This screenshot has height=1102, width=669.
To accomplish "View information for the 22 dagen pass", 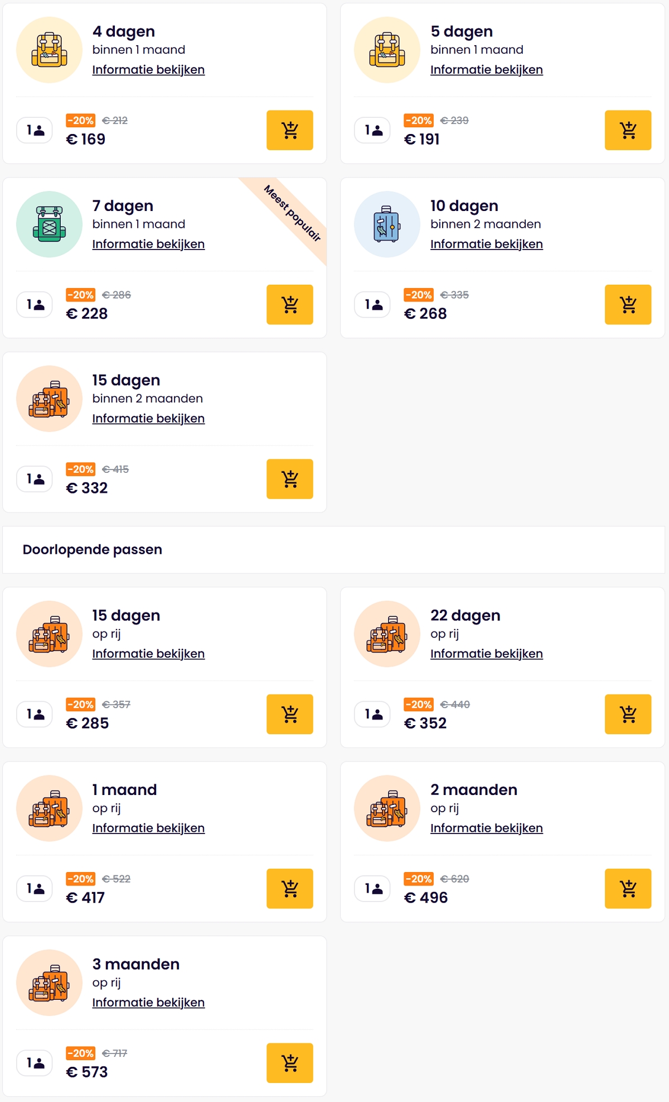I will coord(486,654).
